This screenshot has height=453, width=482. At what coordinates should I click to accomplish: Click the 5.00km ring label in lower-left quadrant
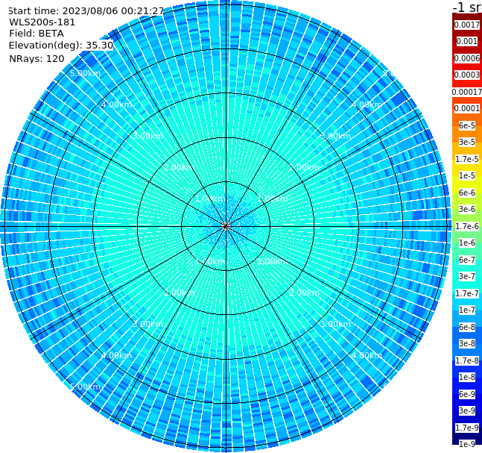pyautogui.click(x=85, y=387)
